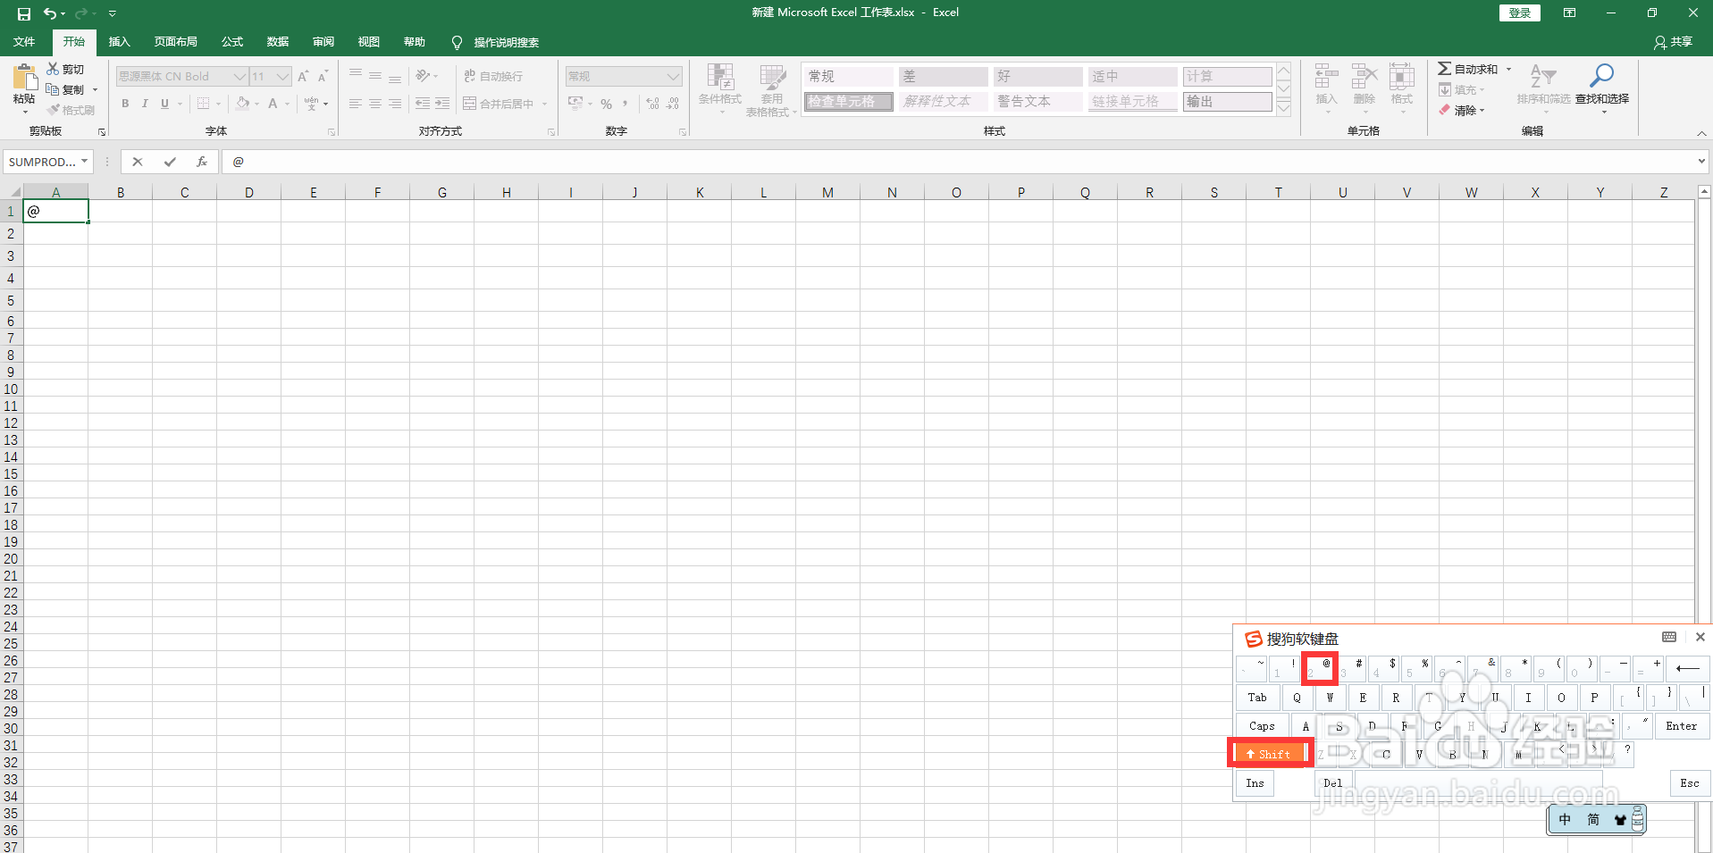Open Conditional Formatting (条件格式)
1713x853 pixels.
720,89
